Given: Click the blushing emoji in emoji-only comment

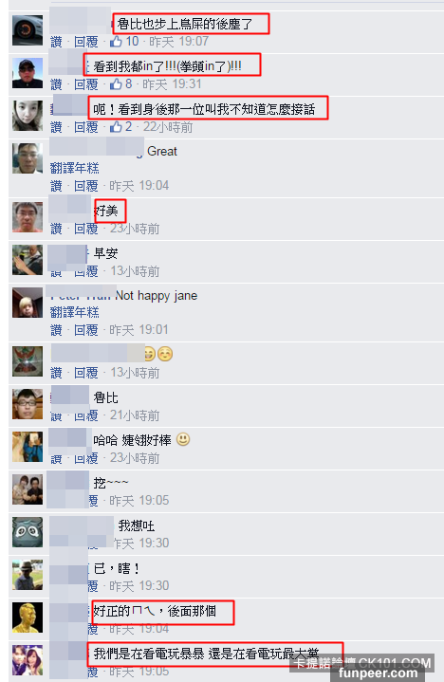Looking at the screenshot, I should click(165, 354).
